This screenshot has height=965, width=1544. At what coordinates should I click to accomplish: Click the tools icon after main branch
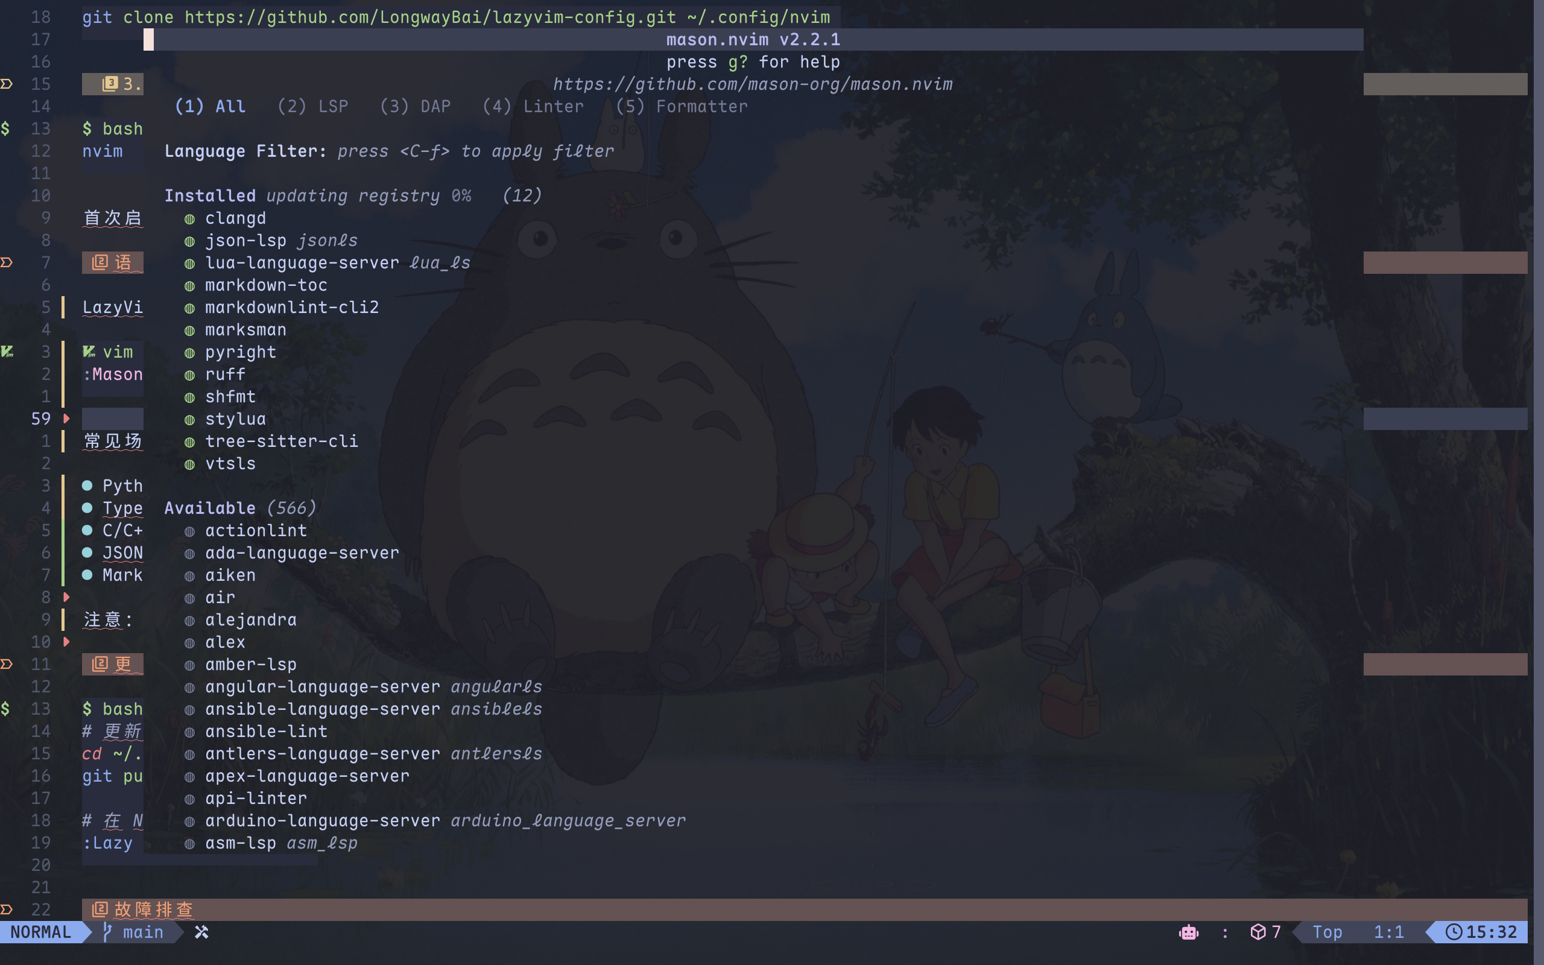point(201,932)
